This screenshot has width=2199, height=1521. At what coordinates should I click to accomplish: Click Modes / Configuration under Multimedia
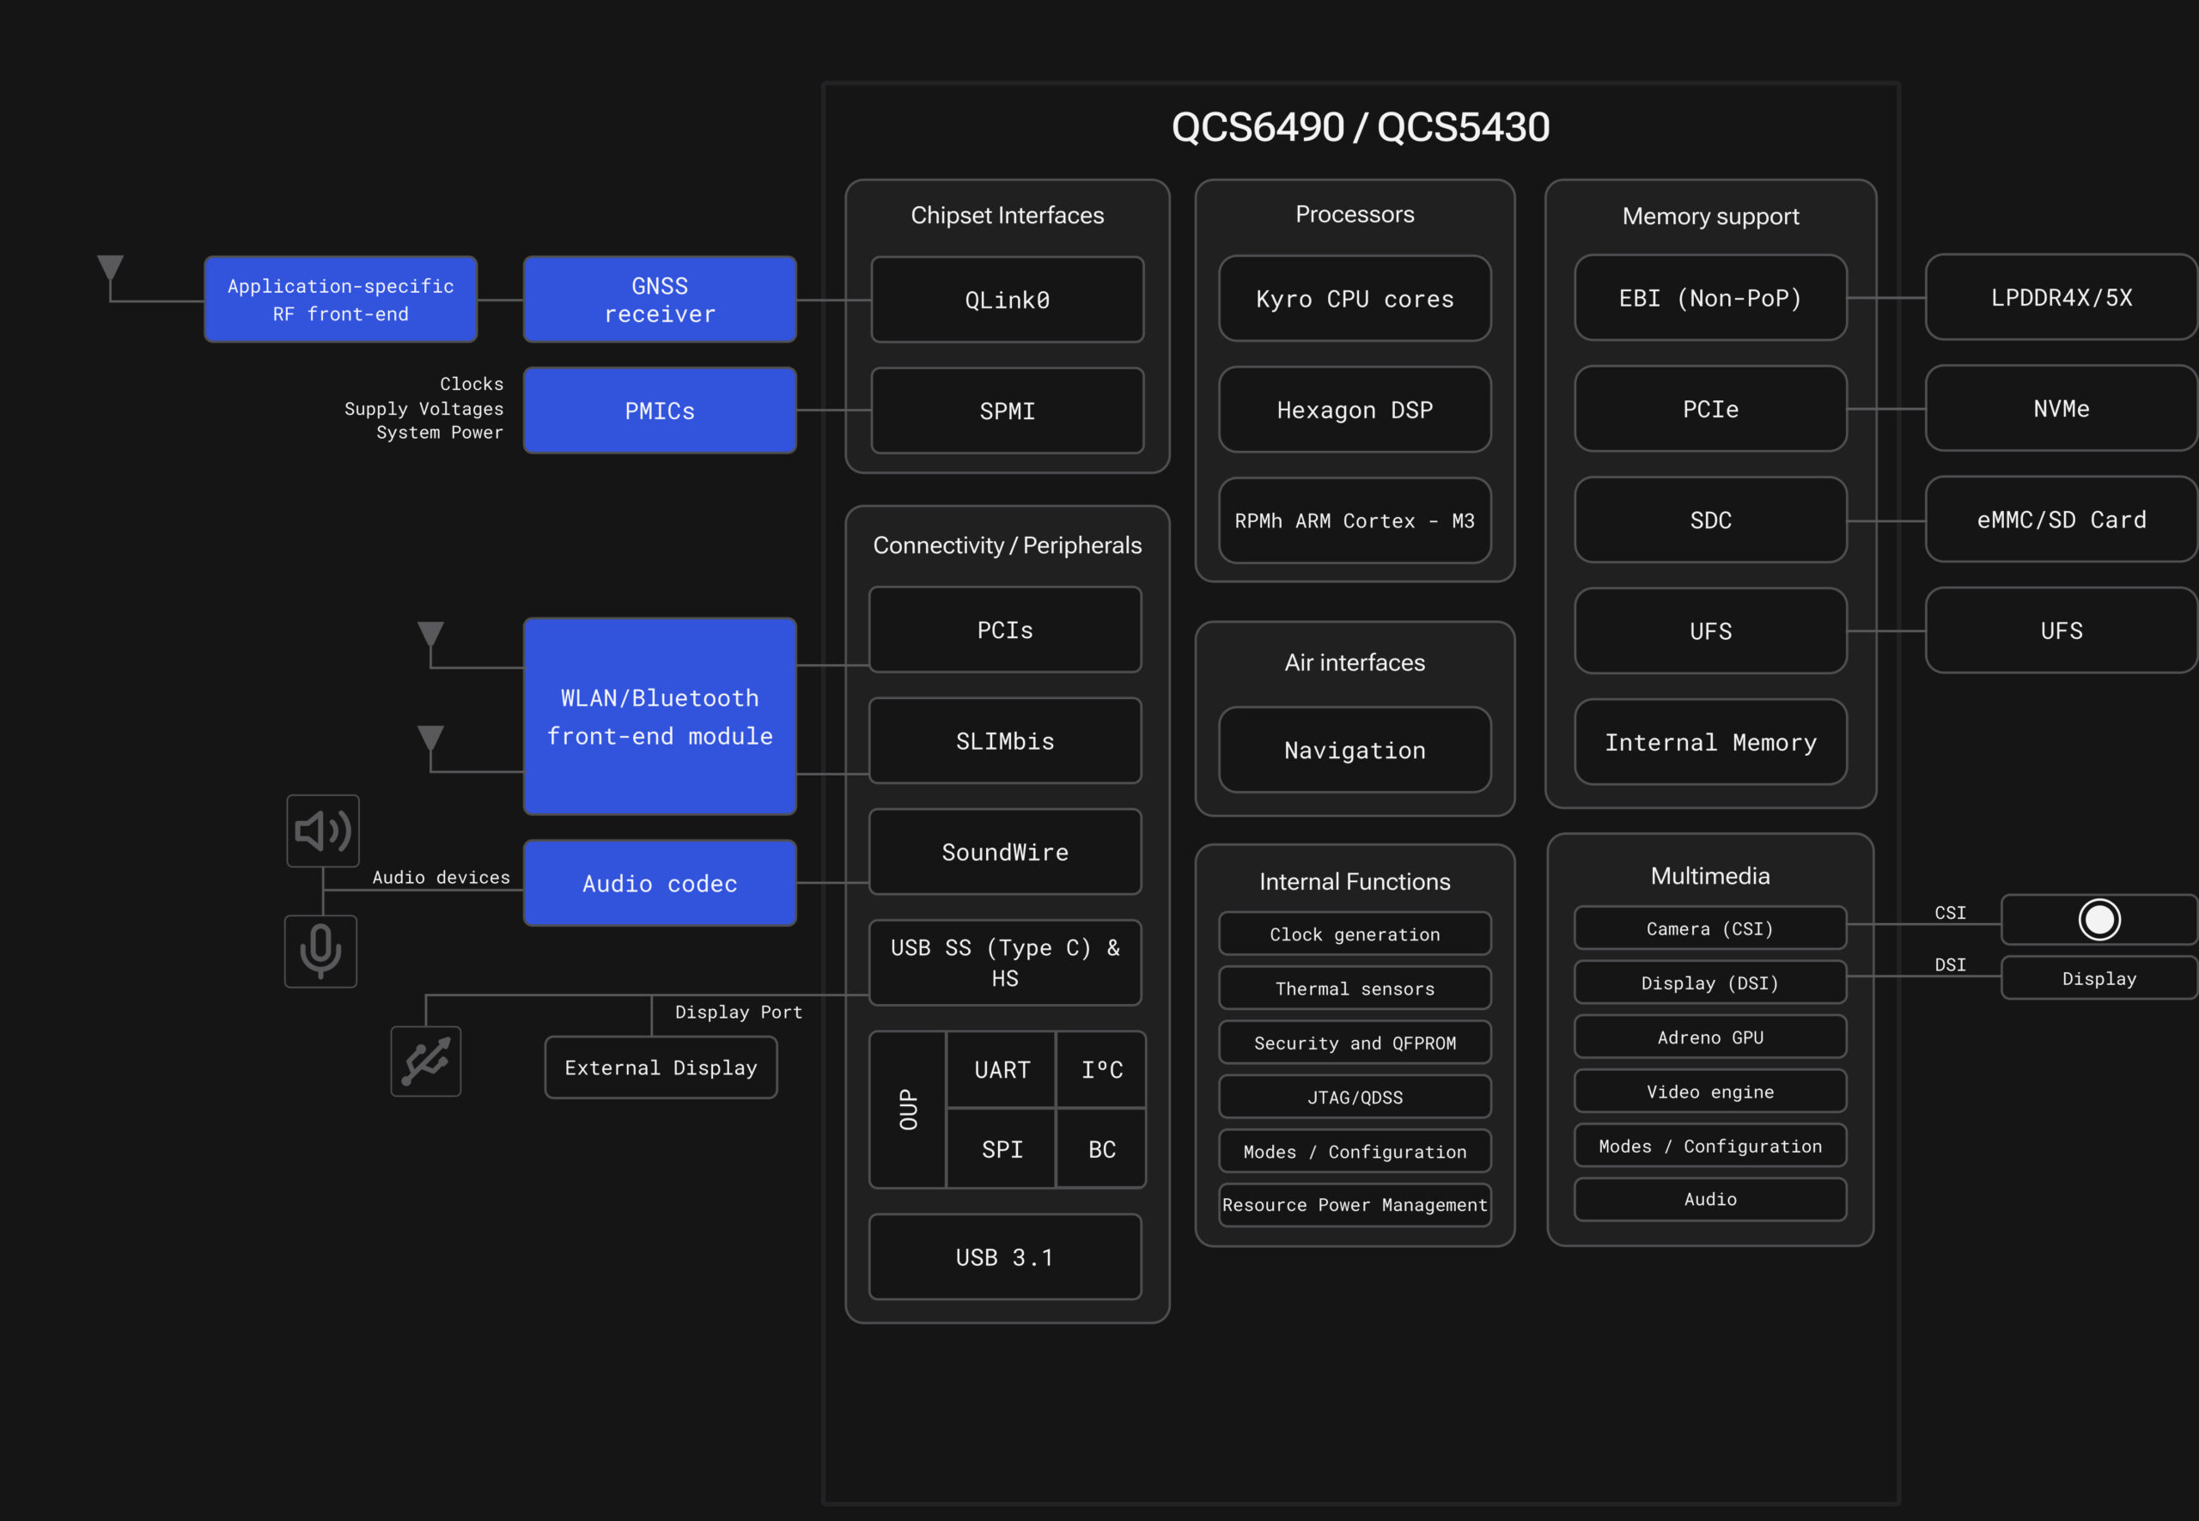(1711, 1146)
